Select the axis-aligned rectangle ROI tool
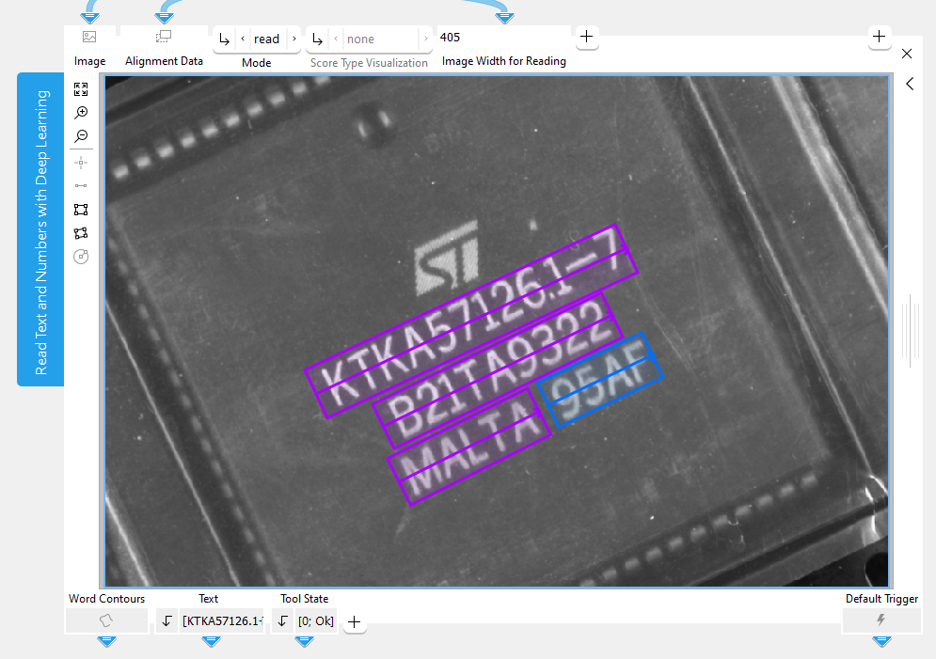 coord(81,210)
